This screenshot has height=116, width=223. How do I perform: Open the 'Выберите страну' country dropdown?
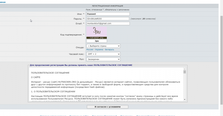pyautogui.click(x=103, y=46)
